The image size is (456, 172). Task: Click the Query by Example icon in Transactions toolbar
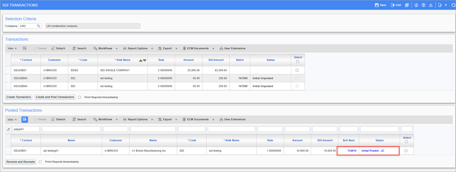25,49
